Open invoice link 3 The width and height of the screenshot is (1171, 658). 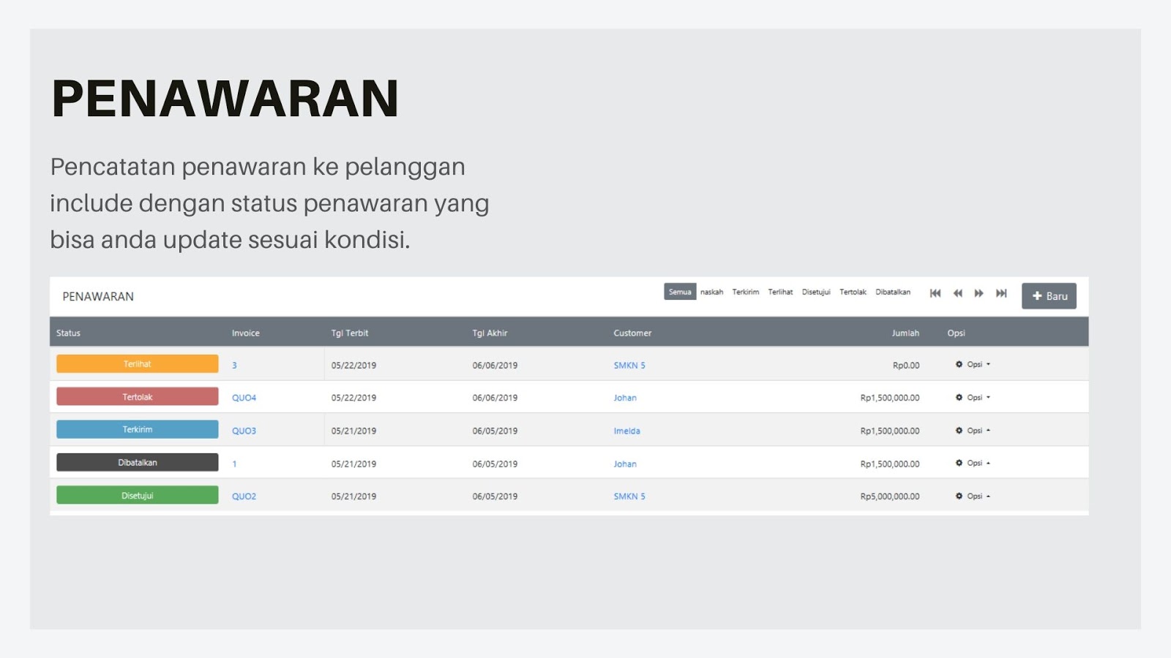[x=234, y=366]
